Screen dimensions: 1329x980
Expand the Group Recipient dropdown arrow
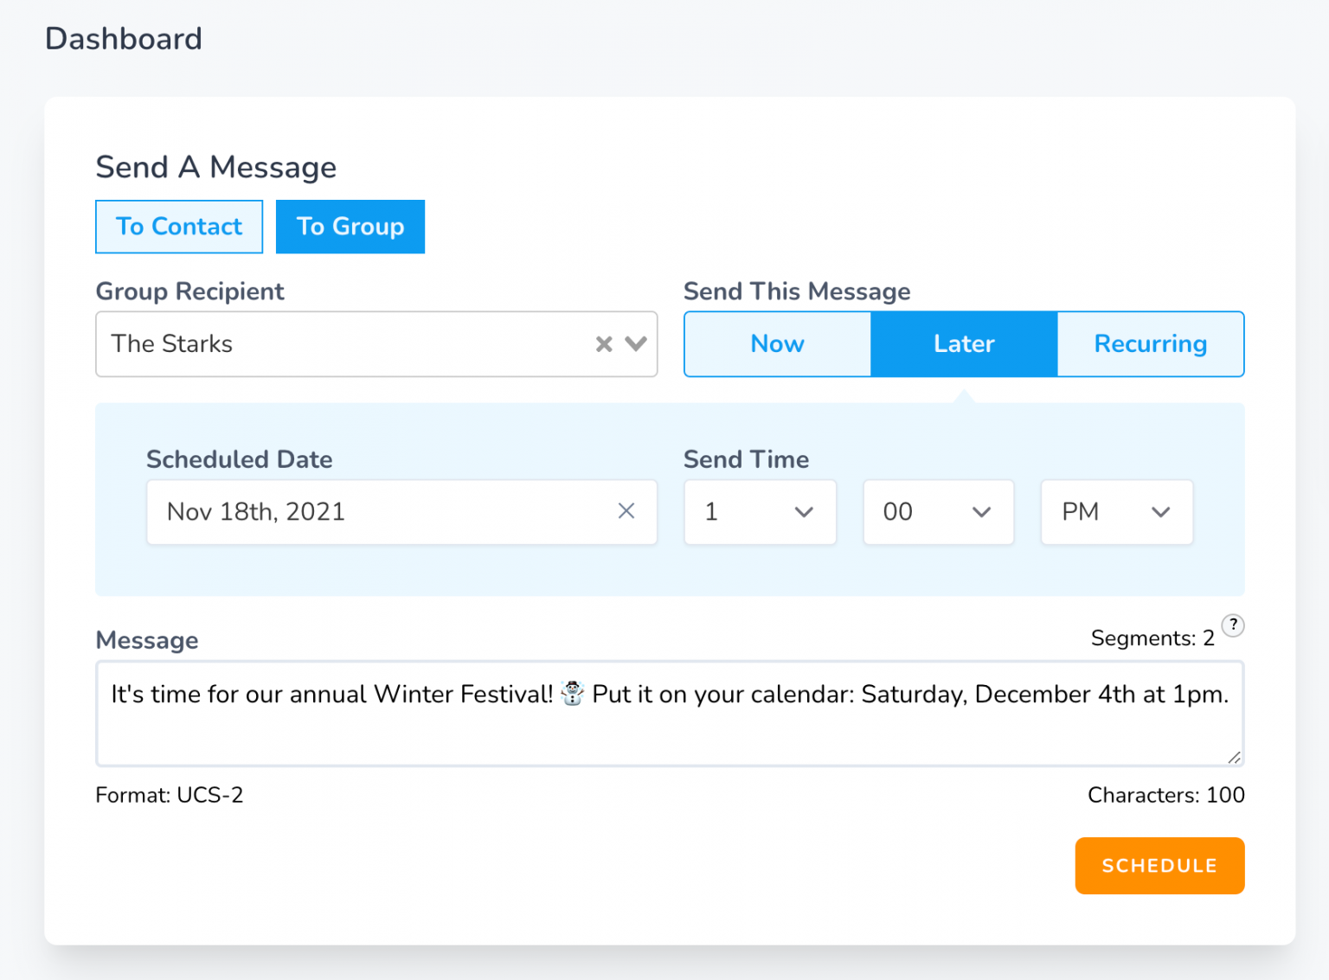(x=636, y=344)
